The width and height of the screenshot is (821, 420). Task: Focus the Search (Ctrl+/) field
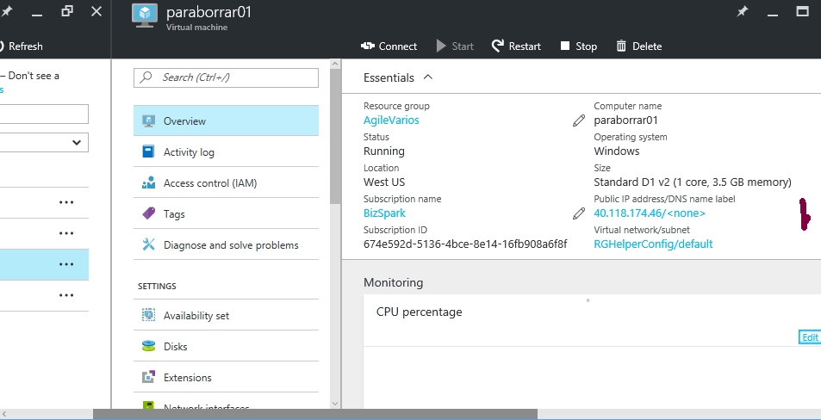[x=227, y=77]
